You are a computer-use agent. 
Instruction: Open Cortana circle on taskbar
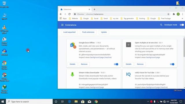(x=56, y=101)
